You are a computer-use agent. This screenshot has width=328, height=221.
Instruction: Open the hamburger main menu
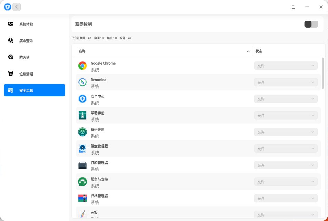[293, 7]
